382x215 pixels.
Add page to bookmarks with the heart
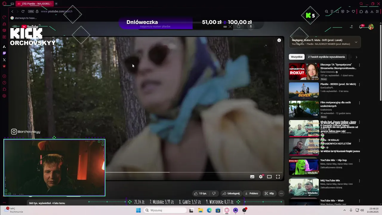[353, 11]
